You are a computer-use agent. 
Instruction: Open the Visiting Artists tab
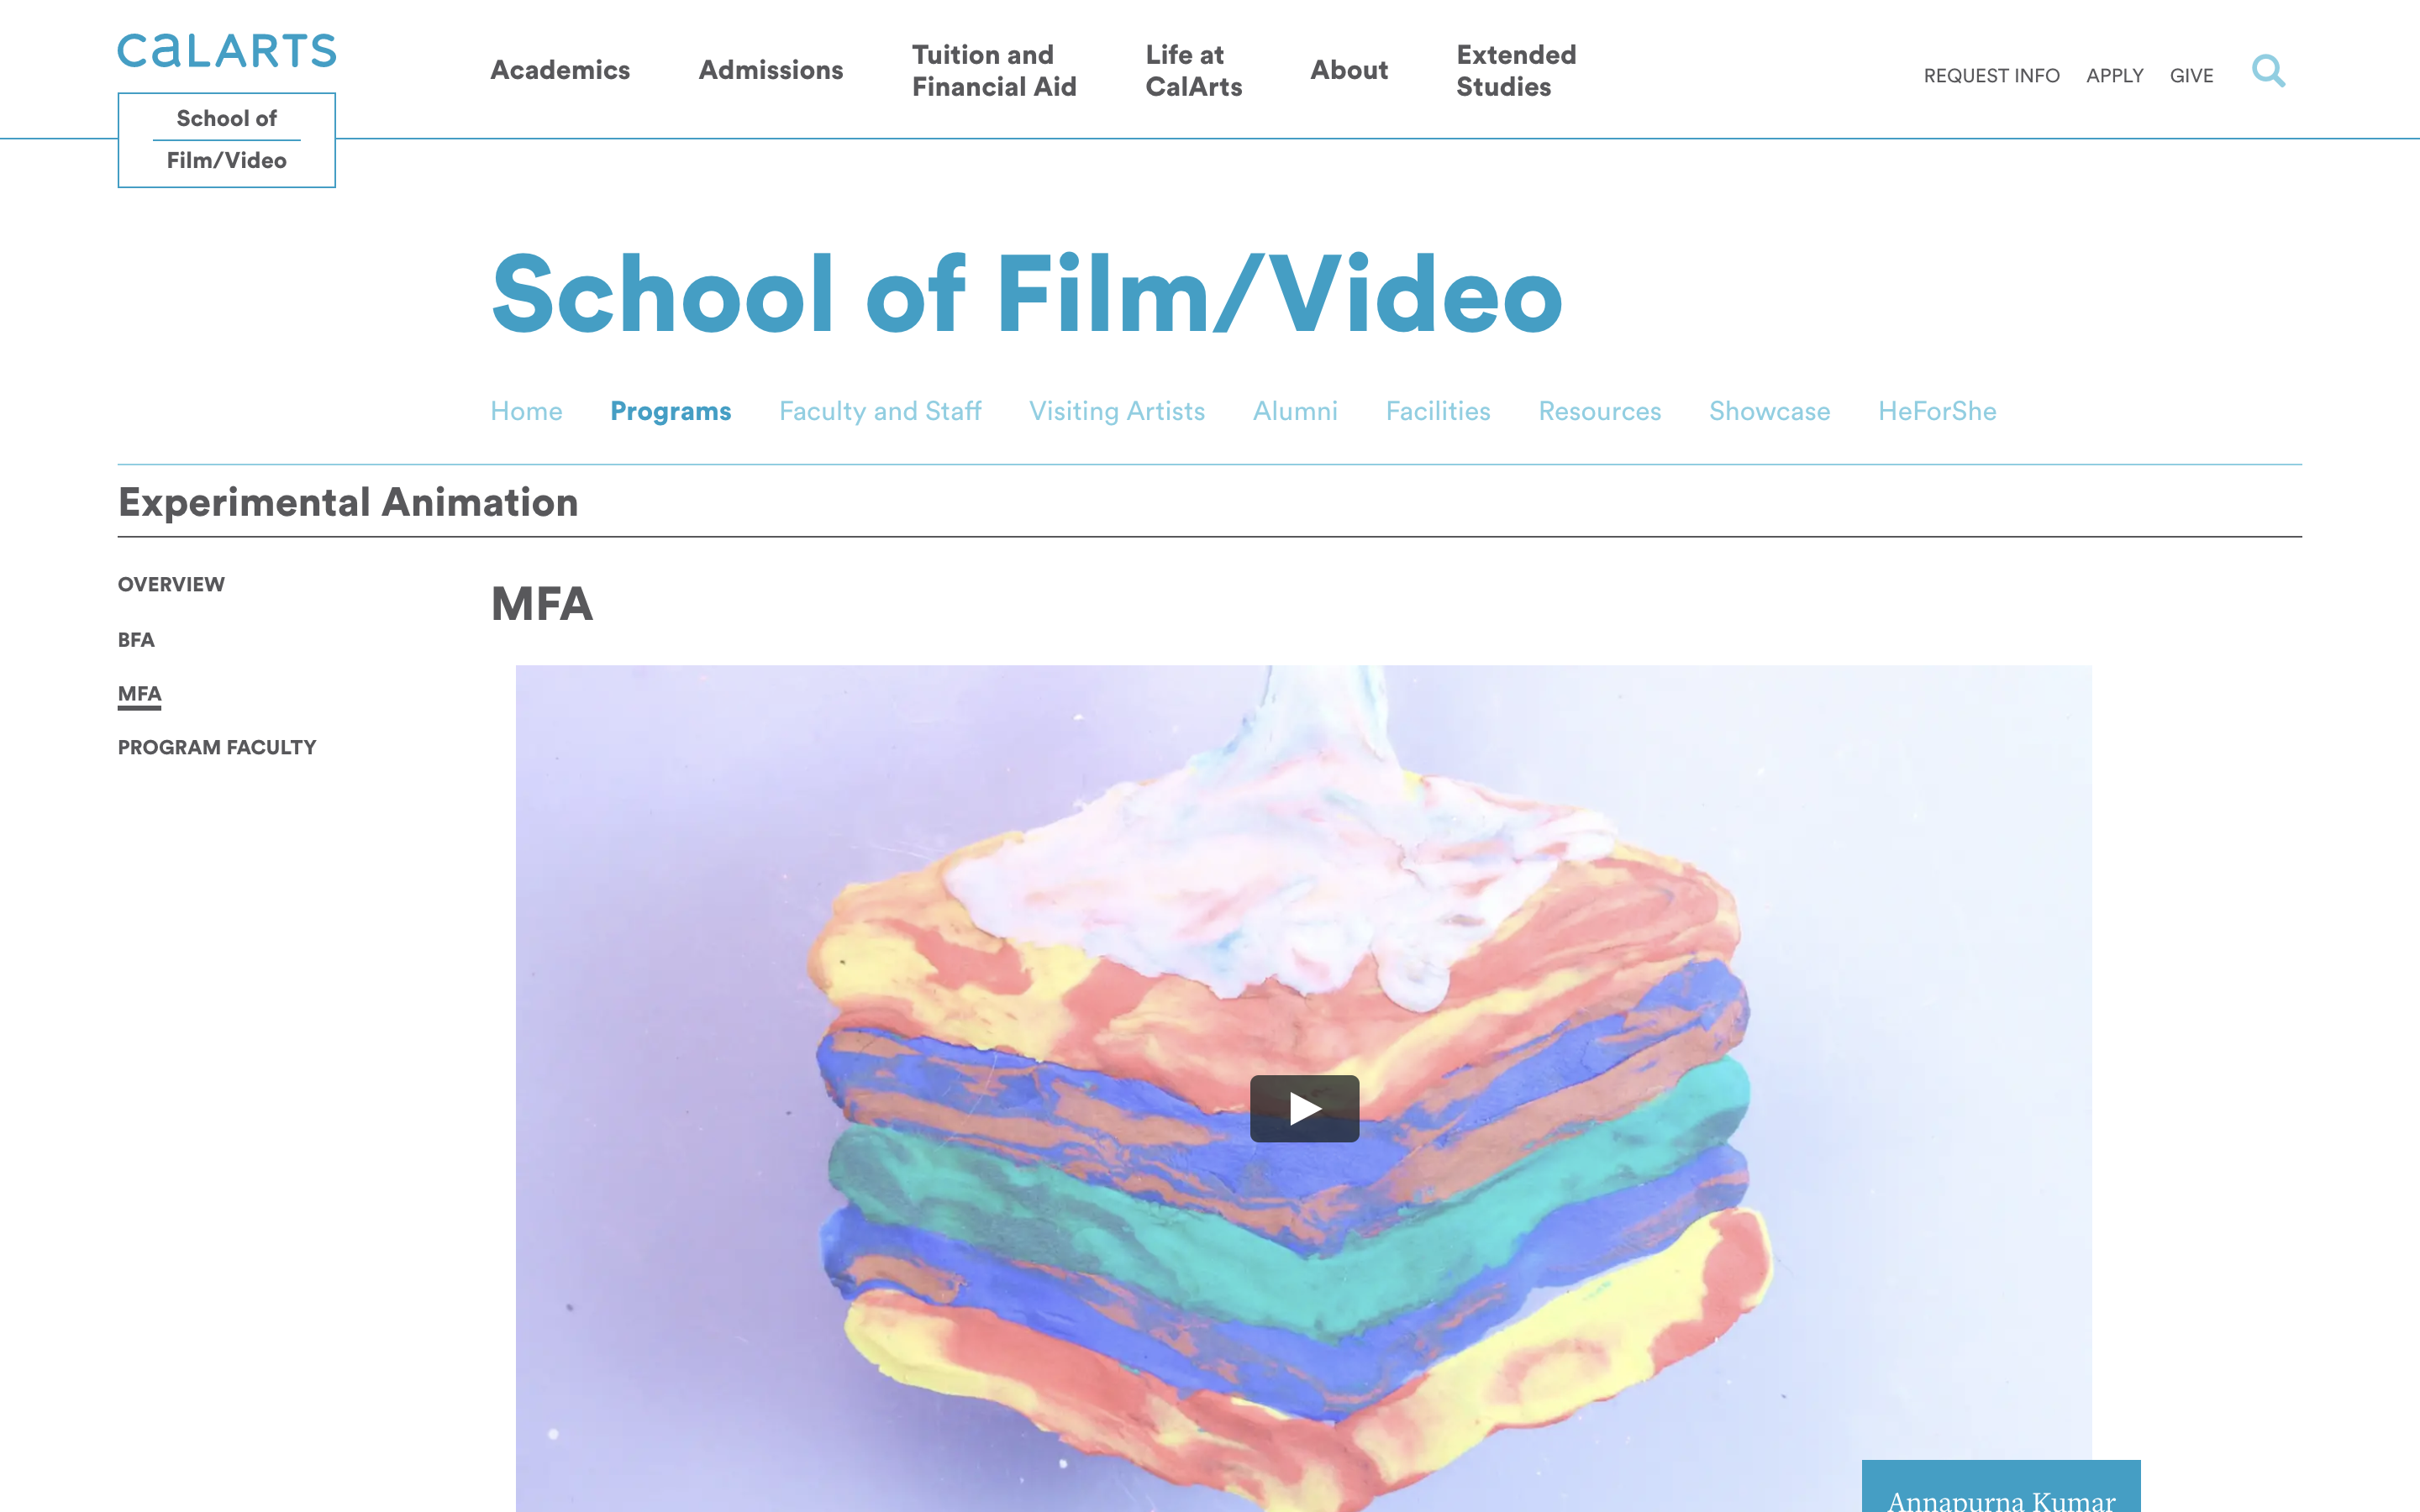(x=1117, y=411)
